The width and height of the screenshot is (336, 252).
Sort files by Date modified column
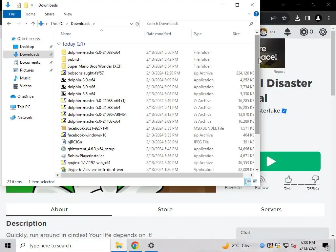point(158,34)
